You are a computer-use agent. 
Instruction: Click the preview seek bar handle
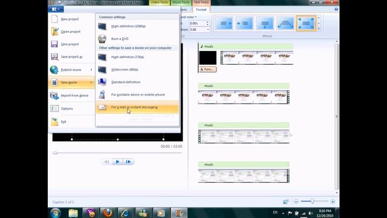[x=55, y=153]
